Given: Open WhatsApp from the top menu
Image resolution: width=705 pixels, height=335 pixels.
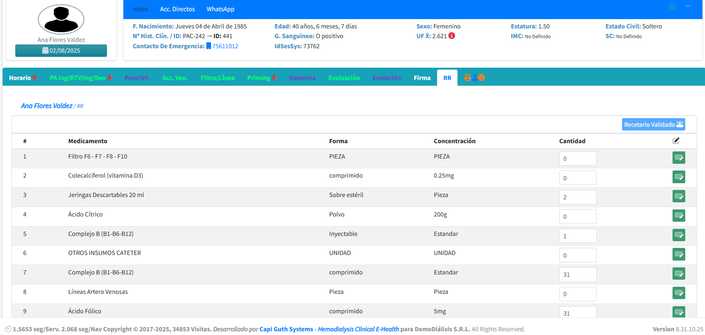Looking at the screenshot, I should point(221,9).
